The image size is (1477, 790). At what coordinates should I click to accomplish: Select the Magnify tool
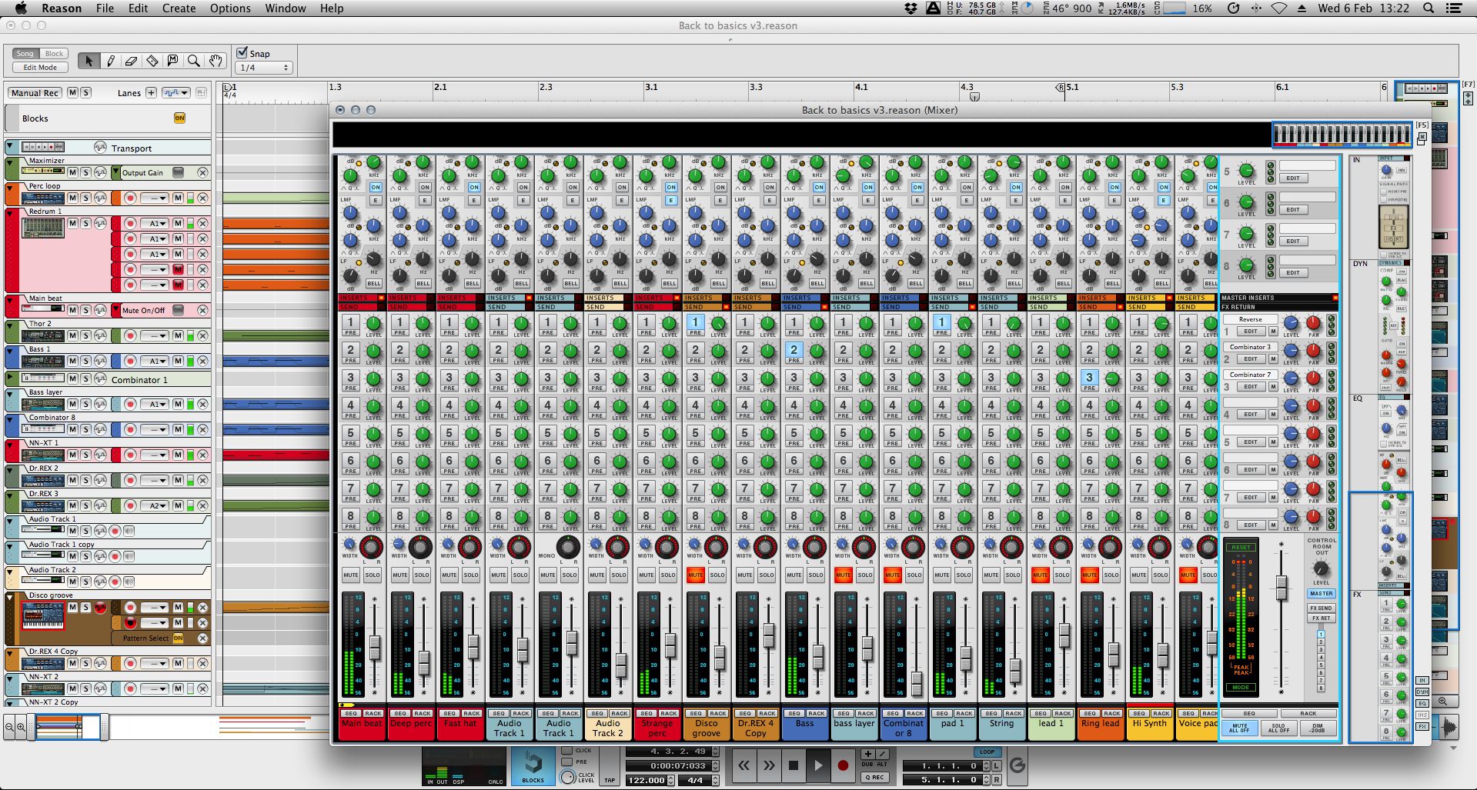point(193,60)
